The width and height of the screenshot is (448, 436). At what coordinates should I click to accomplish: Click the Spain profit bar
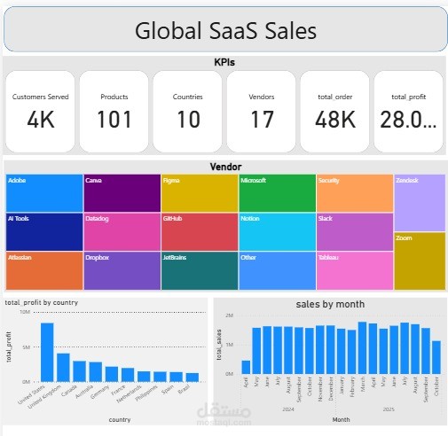(x=177, y=377)
